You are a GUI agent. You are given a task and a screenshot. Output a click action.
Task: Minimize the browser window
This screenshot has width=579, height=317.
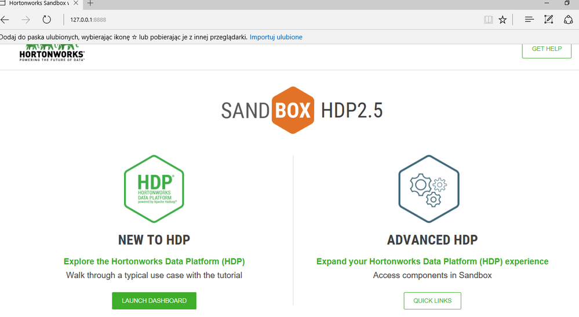click(547, 3)
